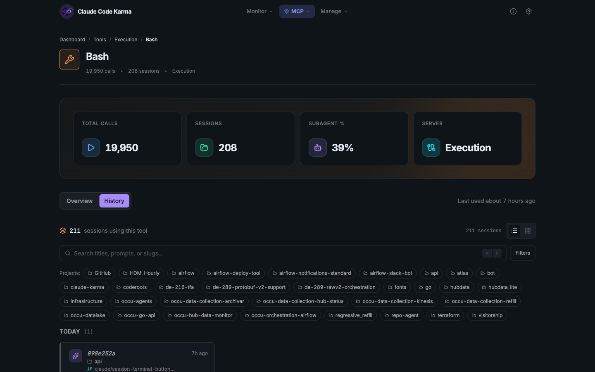Screen dimensions: 595x372
Task: Go to Tools breadcrumb
Action: coord(100,40)
